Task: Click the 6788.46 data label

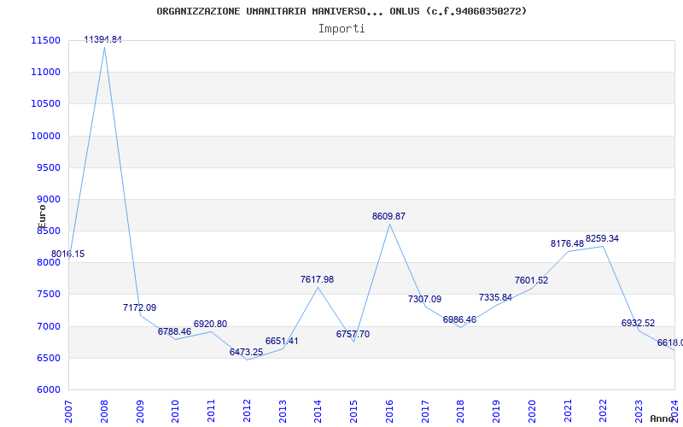Action: pos(174,331)
